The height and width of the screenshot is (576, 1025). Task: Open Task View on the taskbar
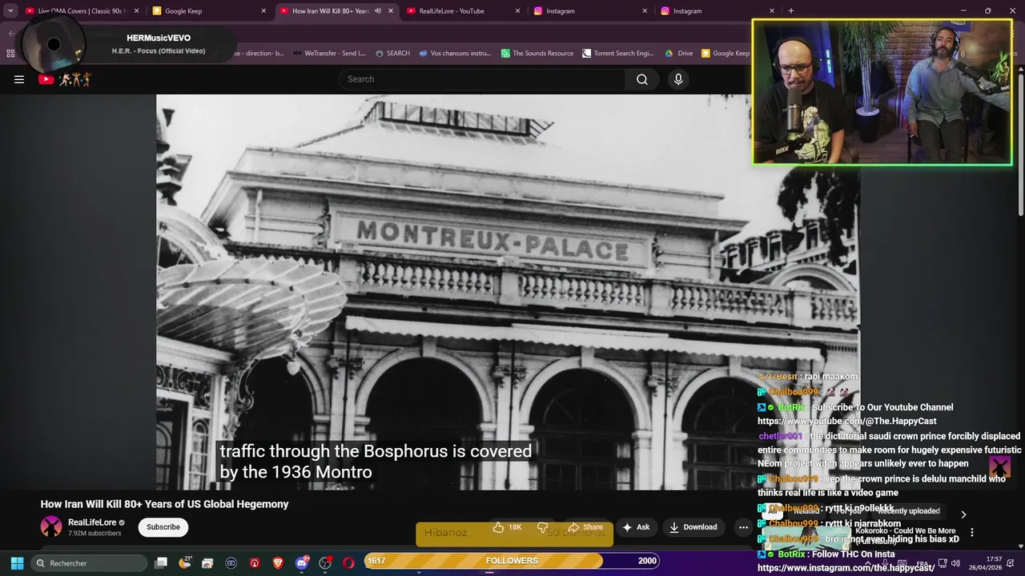point(161,562)
